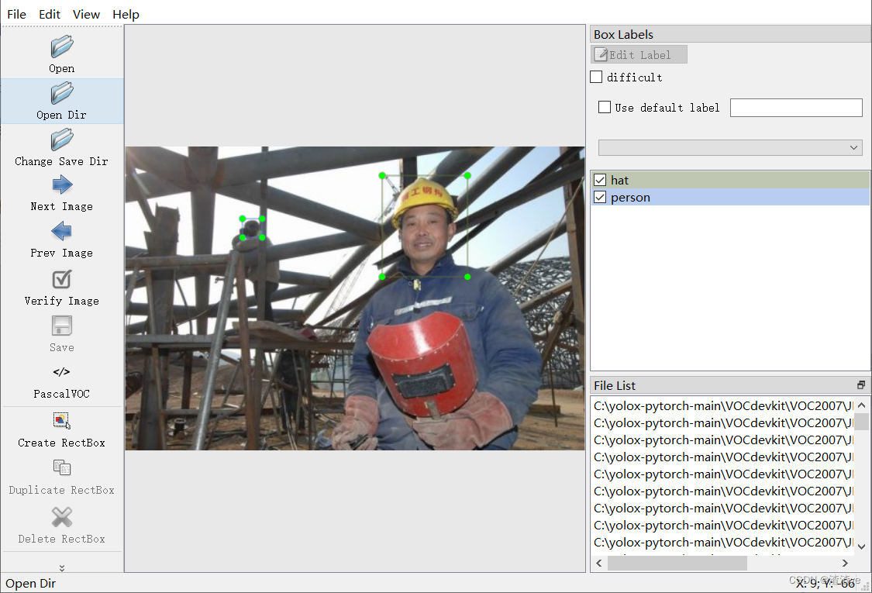Uncheck the person label visibility checkbox
The width and height of the screenshot is (872, 593).
[x=599, y=197]
